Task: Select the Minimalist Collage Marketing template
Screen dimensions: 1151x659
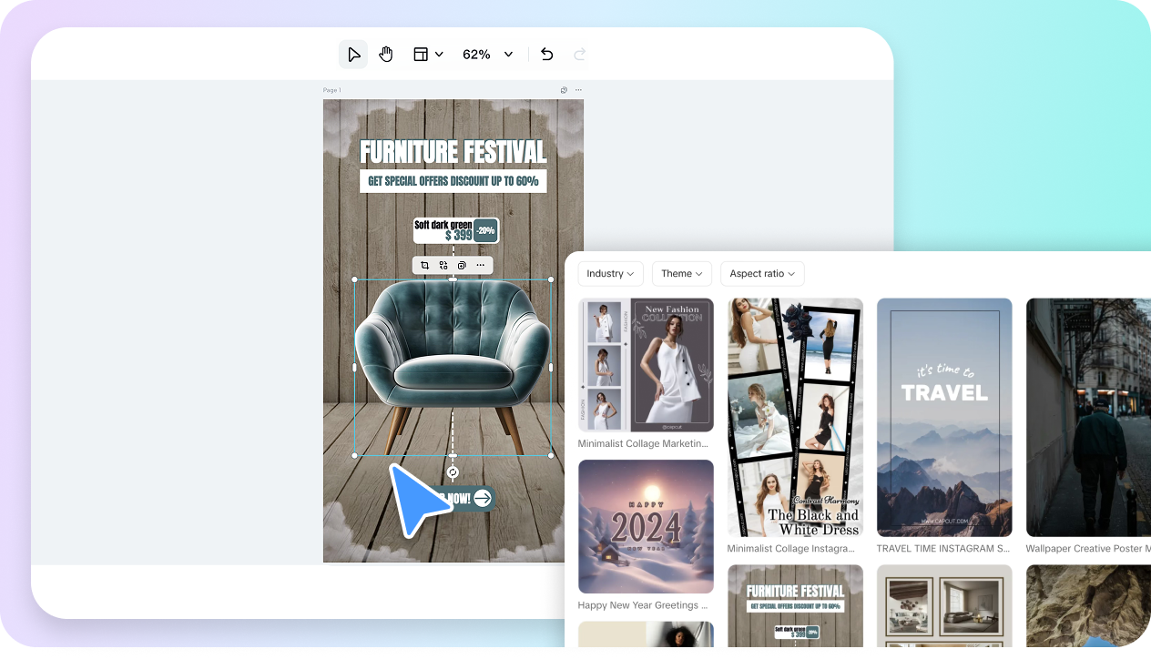Action: 646,365
